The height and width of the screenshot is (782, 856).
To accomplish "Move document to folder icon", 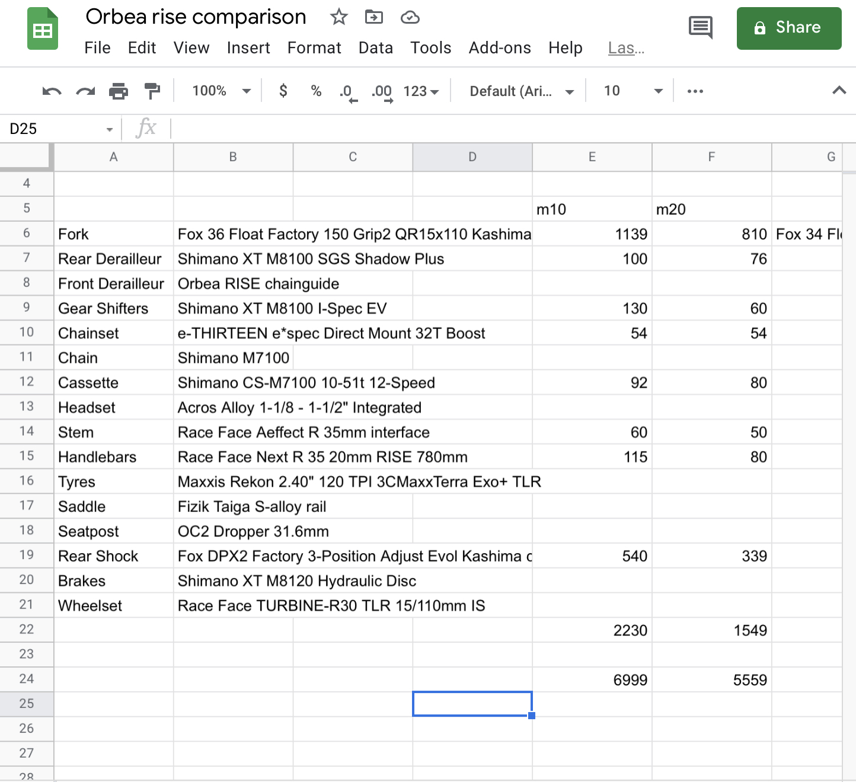I will (374, 17).
